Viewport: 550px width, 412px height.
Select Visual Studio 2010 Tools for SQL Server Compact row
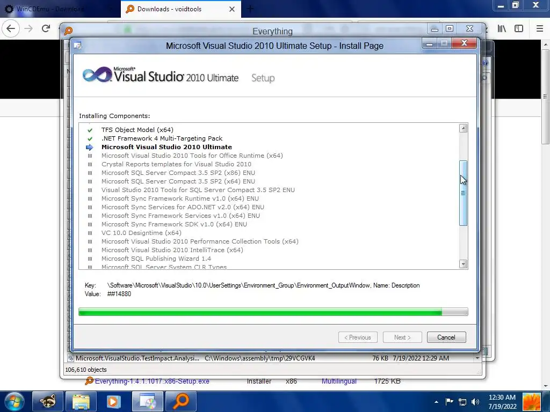(198, 190)
